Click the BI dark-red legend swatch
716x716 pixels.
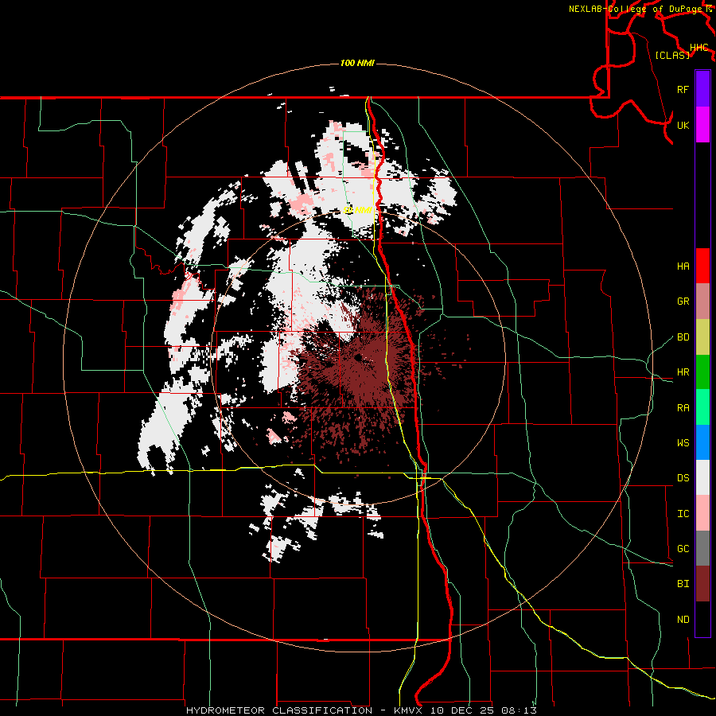tap(702, 584)
